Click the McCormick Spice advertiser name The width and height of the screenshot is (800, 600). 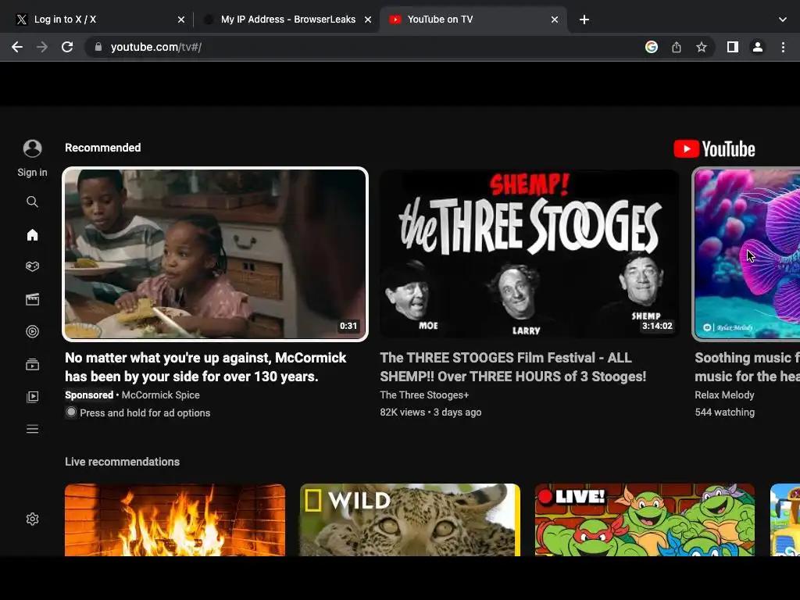pyautogui.click(x=161, y=395)
